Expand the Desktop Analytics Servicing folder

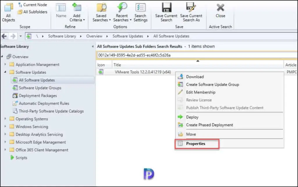(x=5, y=134)
